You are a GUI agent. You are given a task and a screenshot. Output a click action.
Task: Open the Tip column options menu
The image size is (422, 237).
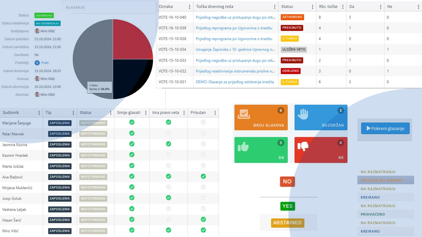click(x=73, y=113)
